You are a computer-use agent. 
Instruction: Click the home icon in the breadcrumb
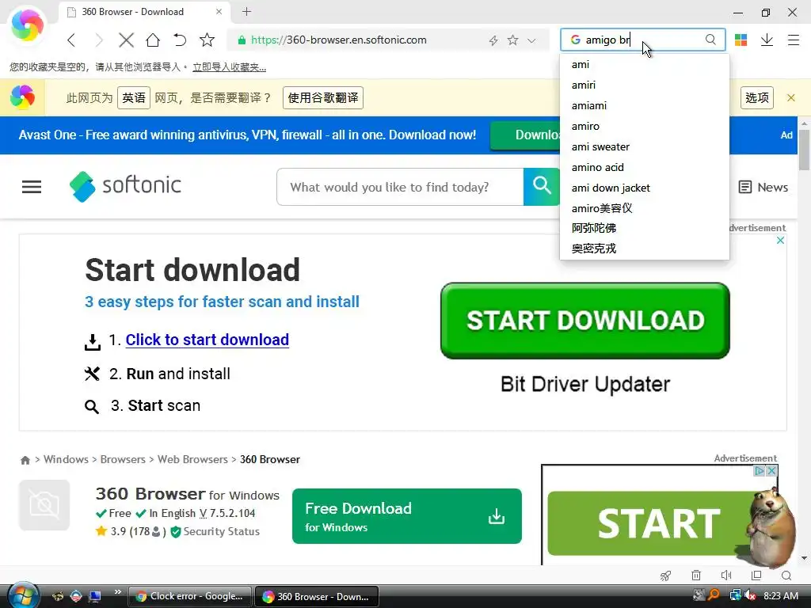(x=25, y=460)
